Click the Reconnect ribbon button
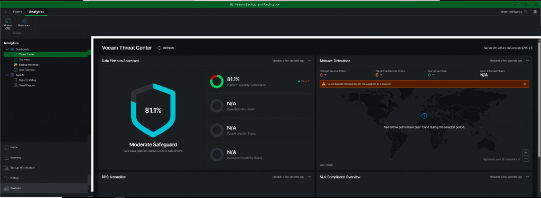Screen dimensions: 541x198 click(24, 23)
